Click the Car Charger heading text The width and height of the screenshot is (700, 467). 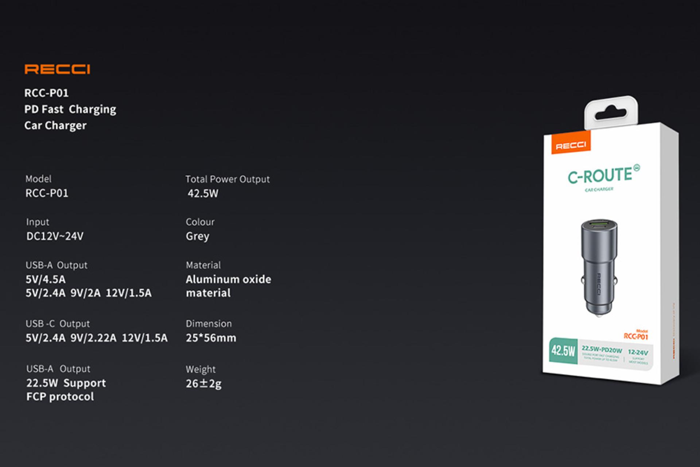click(x=55, y=126)
